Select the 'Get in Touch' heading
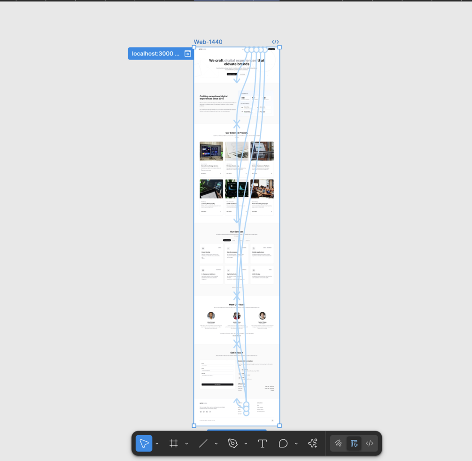Screen dimensions: 472x461 [237, 353]
